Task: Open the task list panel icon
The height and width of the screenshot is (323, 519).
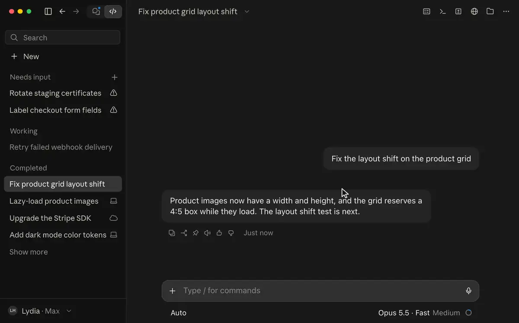Action: pyautogui.click(x=426, y=12)
